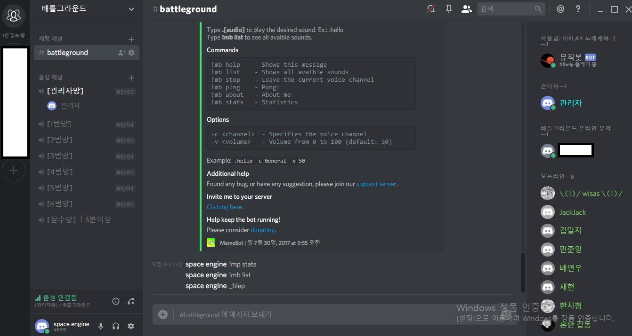Open pinned messages
Viewport: 632px width, 336px height.
click(448, 9)
